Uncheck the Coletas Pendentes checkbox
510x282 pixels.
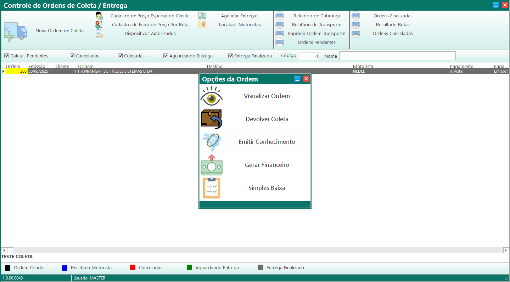coord(6,56)
